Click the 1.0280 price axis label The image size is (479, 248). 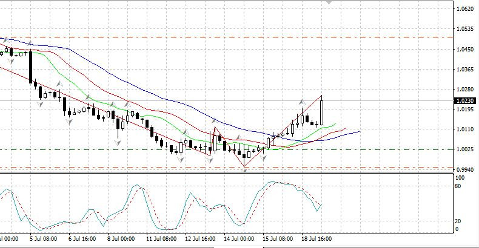tap(464, 90)
